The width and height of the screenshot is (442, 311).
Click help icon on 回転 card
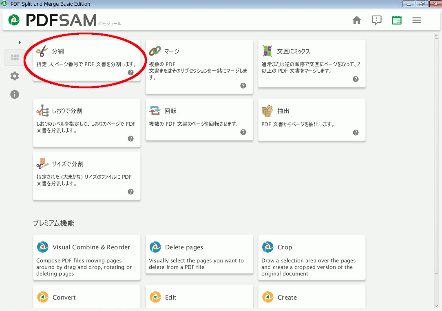pyautogui.click(x=243, y=132)
